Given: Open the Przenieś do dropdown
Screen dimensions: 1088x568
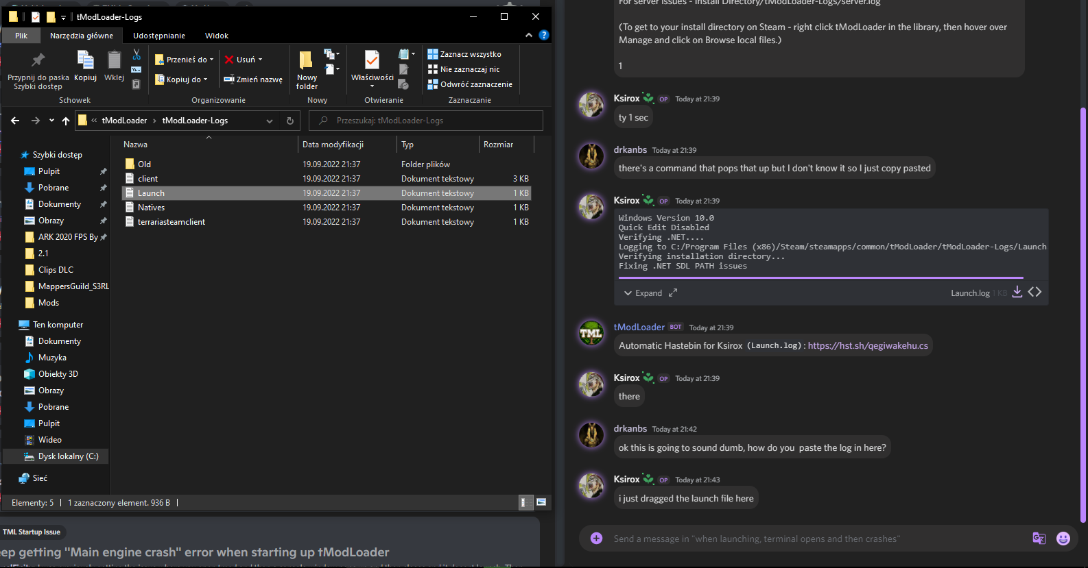Looking at the screenshot, I should coord(185,60).
